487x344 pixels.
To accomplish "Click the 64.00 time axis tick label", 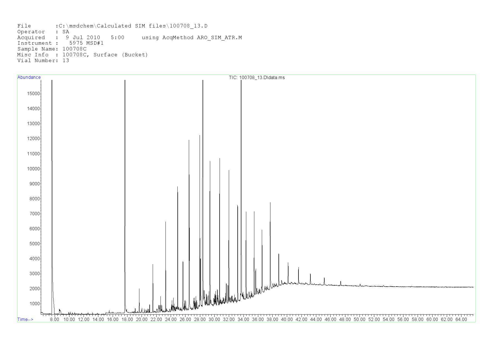I will click(x=461, y=320).
